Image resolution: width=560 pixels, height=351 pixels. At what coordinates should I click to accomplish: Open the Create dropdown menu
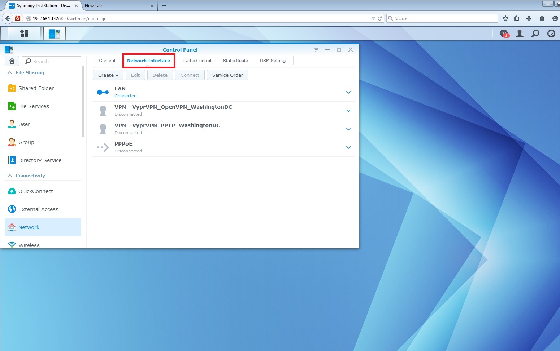click(108, 75)
